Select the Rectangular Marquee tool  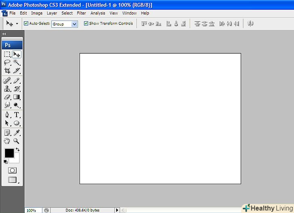pyautogui.click(x=7, y=54)
